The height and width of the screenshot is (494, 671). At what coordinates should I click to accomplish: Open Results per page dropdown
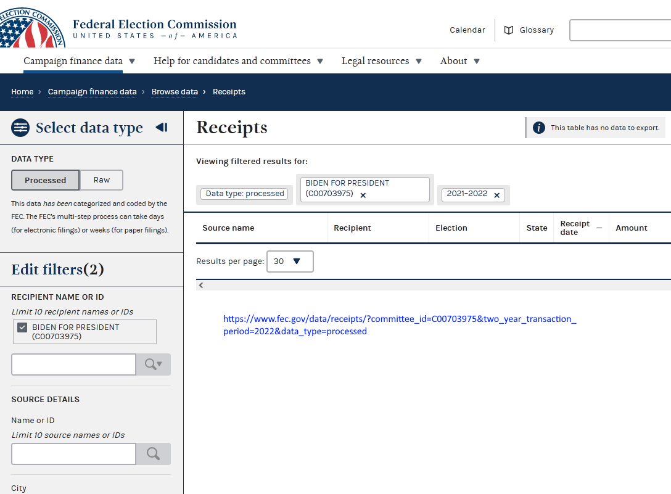(290, 261)
